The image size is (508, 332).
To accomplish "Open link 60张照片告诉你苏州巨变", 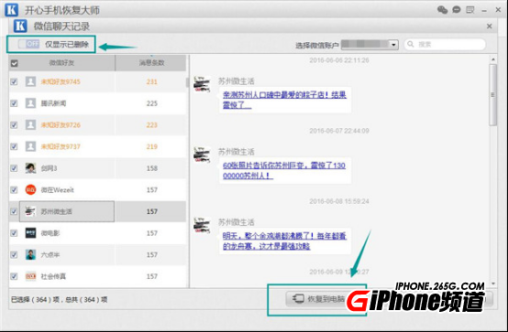I will point(284,170).
